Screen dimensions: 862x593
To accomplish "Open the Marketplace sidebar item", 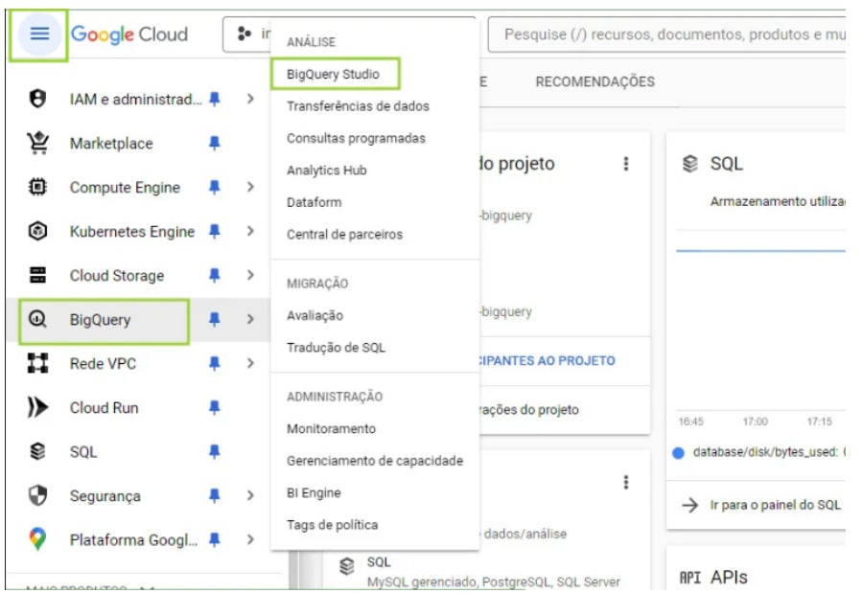I will 137,143.
